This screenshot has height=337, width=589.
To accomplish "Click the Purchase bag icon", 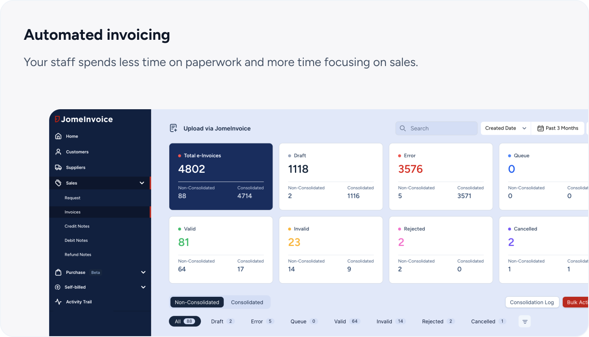I will [58, 272].
